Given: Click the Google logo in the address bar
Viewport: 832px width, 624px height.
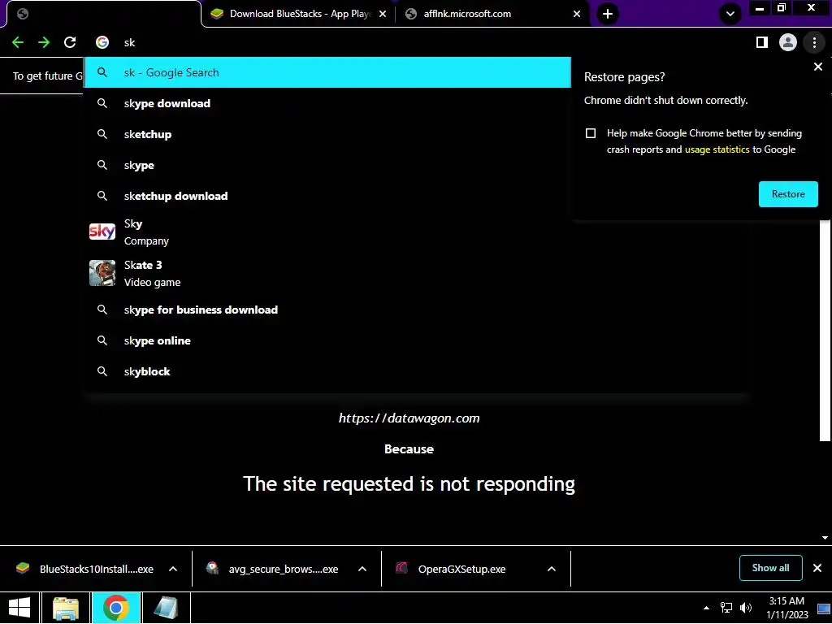Looking at the screenshot, I should pos(102,42).
